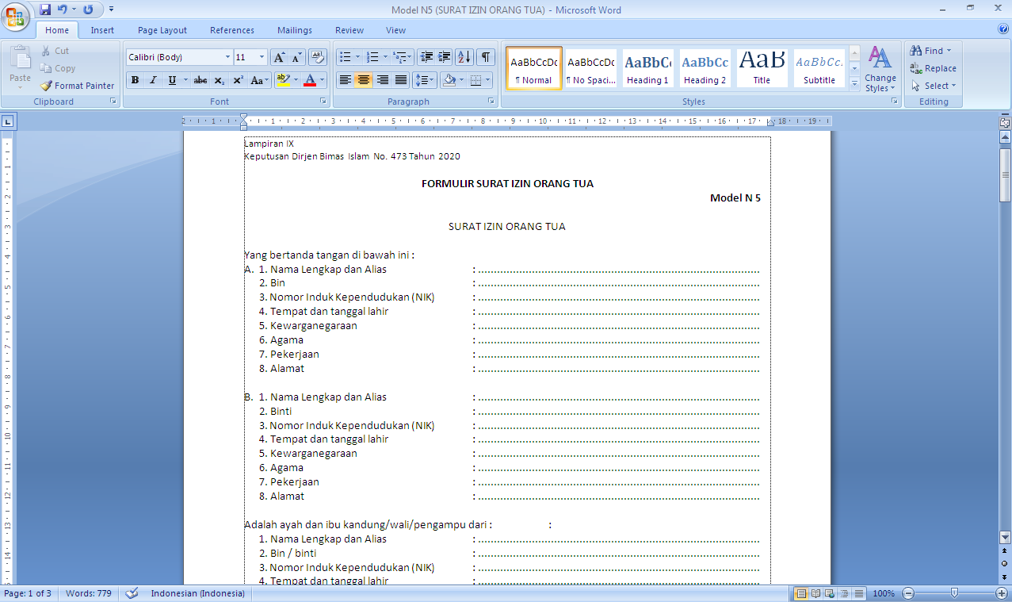Screen dimensions: 1012x602
Task: Switch to Full Screen Reading view
Action: [815, 593]
